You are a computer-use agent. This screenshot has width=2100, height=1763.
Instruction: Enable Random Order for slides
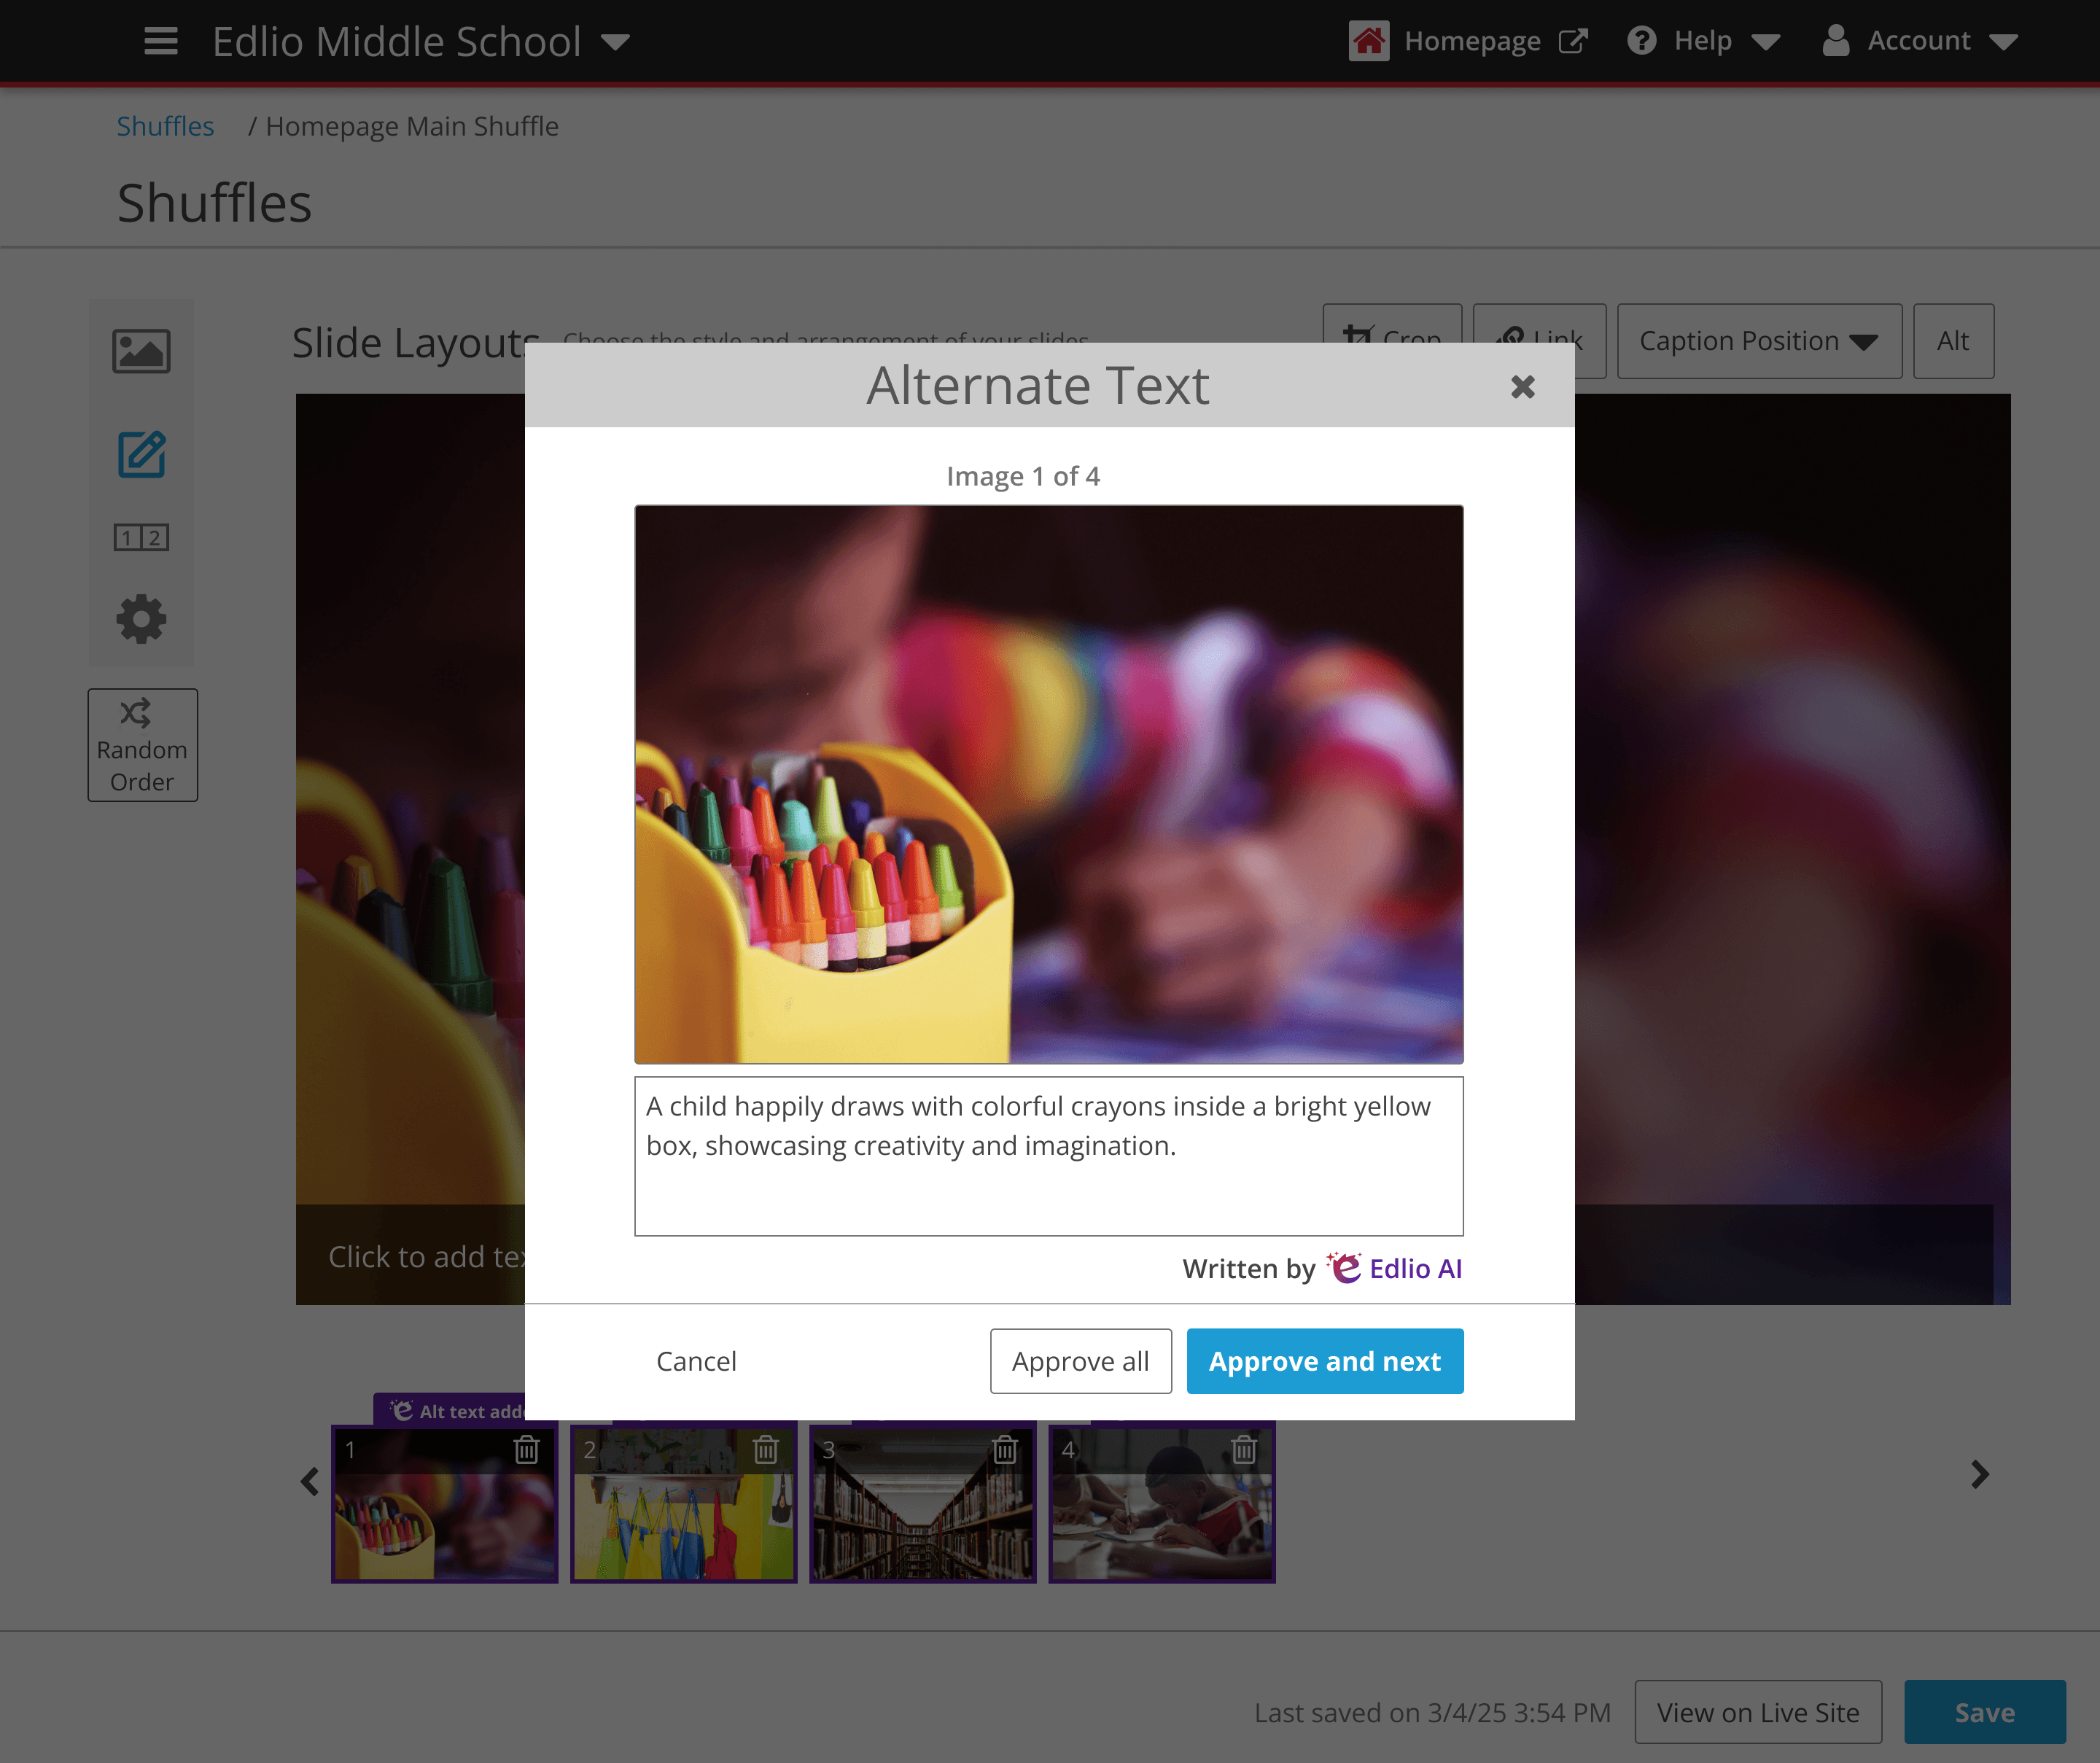(142, 744)
